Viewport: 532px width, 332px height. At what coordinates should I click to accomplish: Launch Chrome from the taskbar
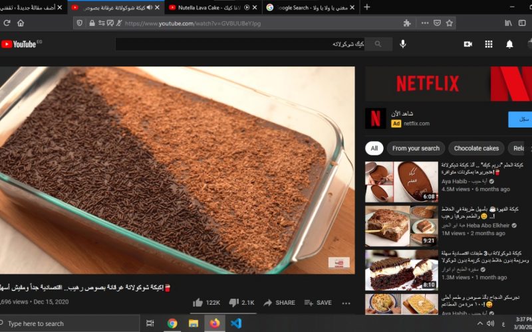pos(172,323)
